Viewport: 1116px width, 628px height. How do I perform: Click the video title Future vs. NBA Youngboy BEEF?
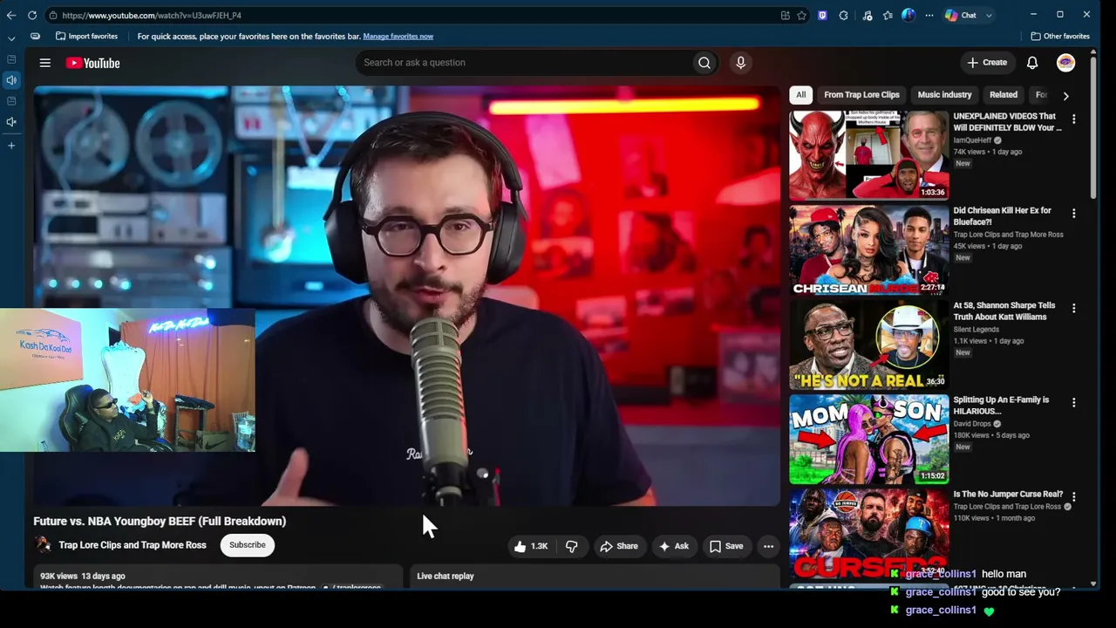[x=160, y=522]
